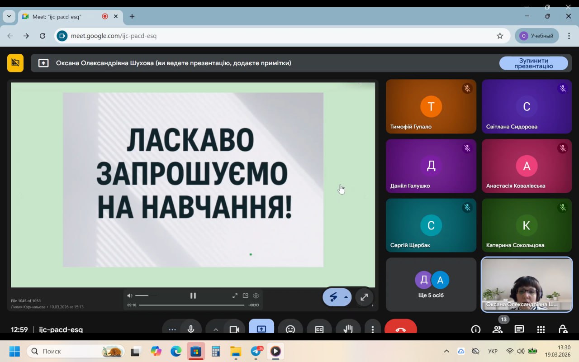This screenshot has height=362, width=579.
Task: Show the participants list
Action: click(498, 329)
